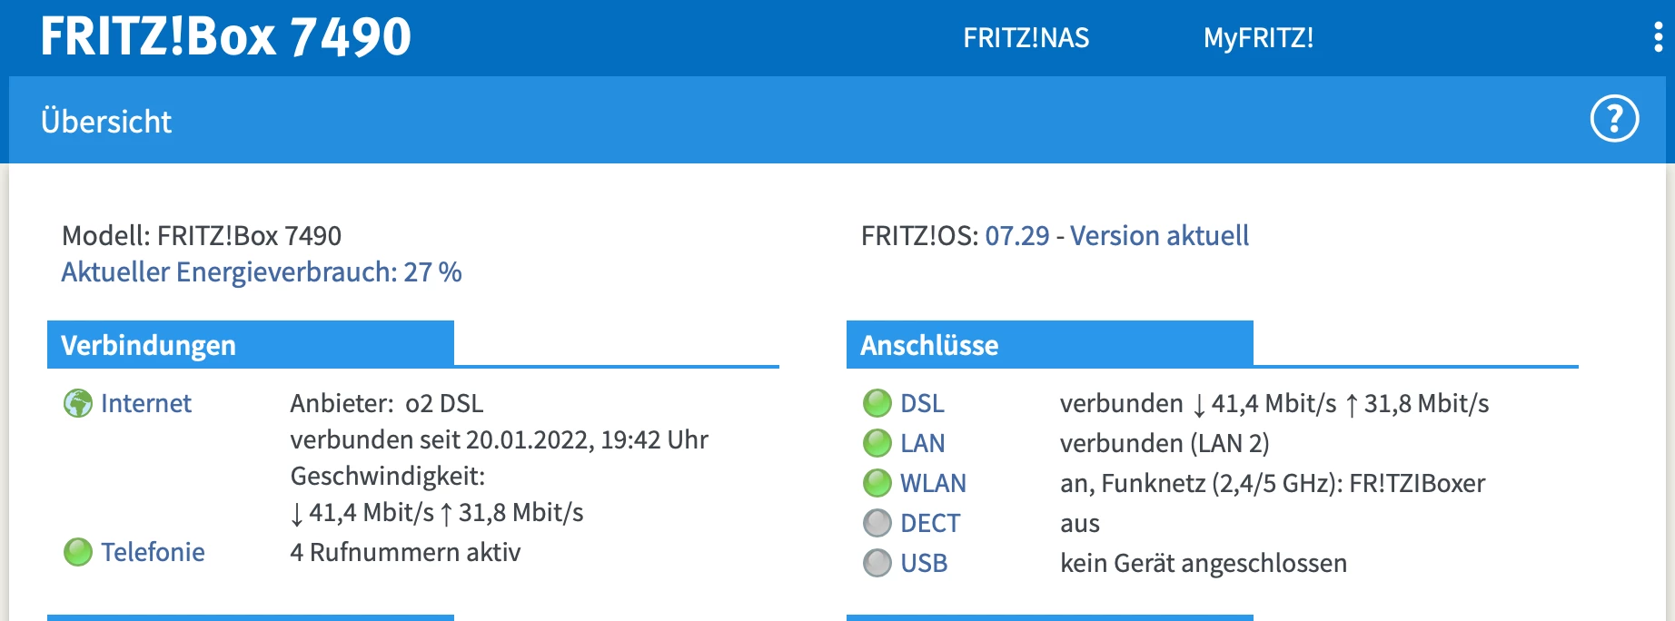Screen dimensions: 1675x621
Task: Open the MyFRITZ! menu item
Action: click(x=1258, y=38)
